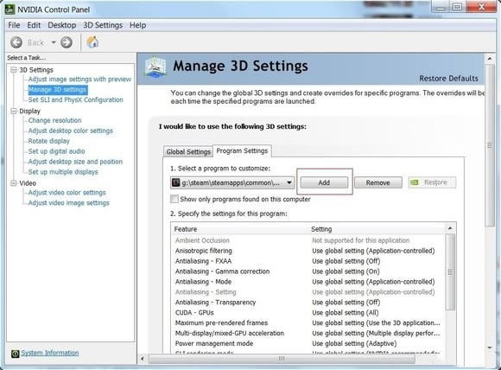This screenshot has width=501, height=370.
Task: Click the Restore Defaults link
Action: point(448,79)
